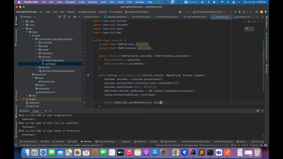Image resolution: width=283 pixels, height=159 pixels.
Task: Open the Event Log
Action: [x=257, y=141]
